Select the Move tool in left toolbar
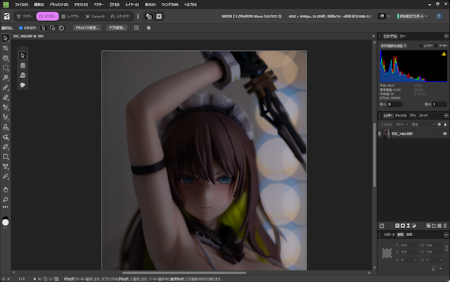 point(5,38)
